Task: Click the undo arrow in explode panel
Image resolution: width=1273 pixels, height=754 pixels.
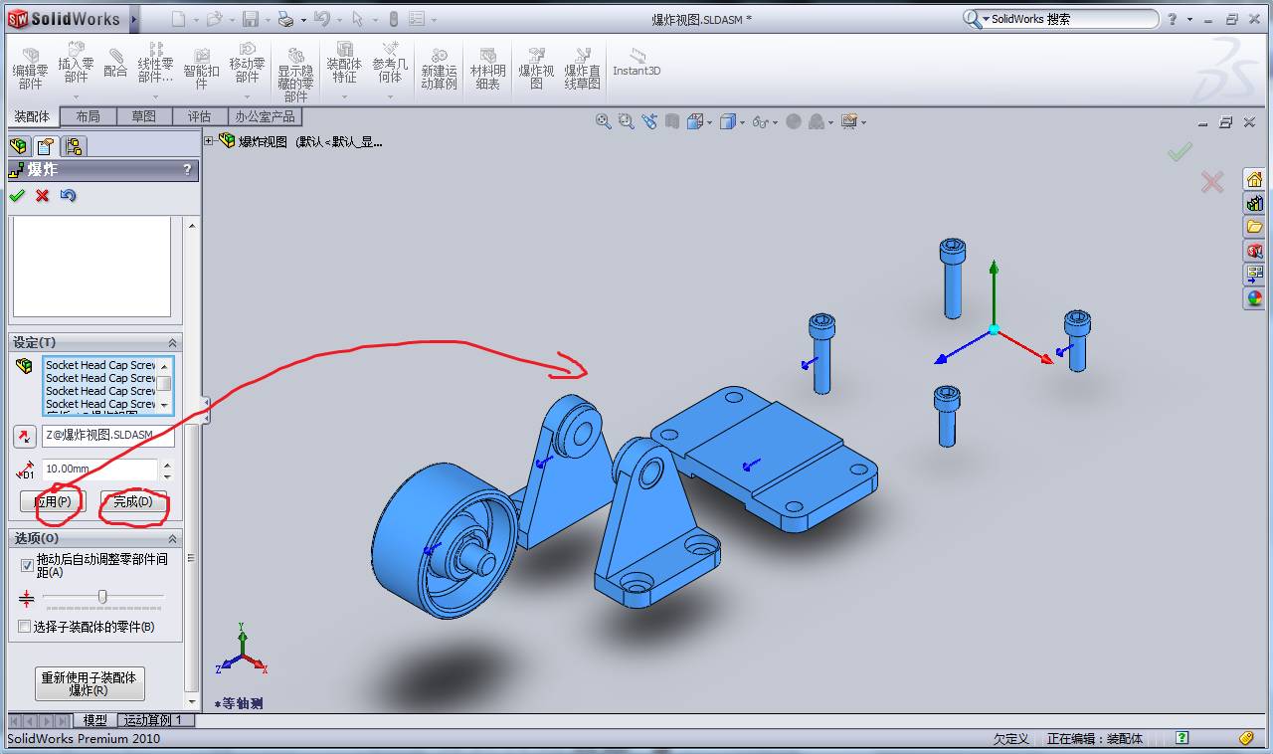Action: click(x=68, y=195)
